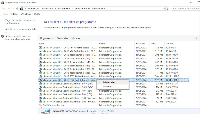Open the Affichage menu
This screenshot has height=114, width=200.
[x=26, y=14]
